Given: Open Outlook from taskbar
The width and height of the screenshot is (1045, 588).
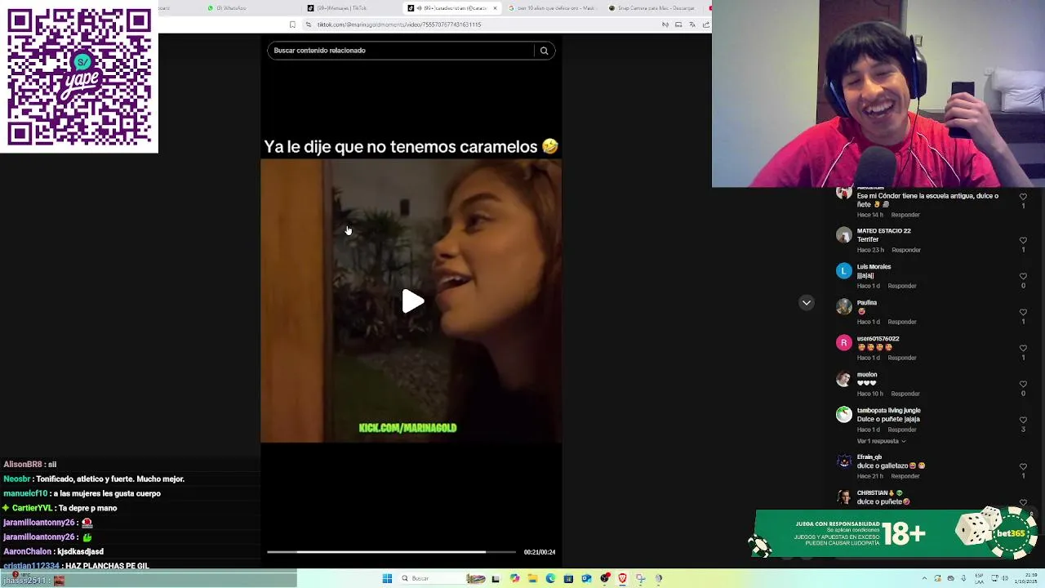Looking at the screenshot, I should (586, 578).
